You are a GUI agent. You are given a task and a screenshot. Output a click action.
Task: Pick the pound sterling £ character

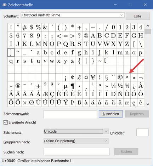79,78
